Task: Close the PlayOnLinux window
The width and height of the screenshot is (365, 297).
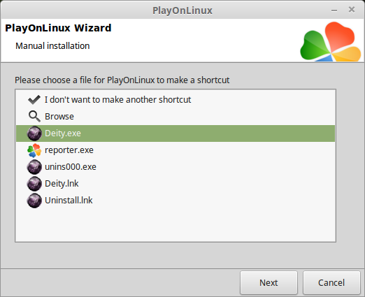Action: click(352, 10)
